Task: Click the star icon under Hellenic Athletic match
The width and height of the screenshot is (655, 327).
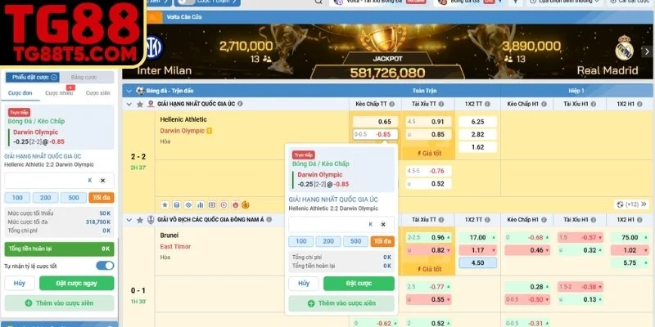Action: (165, 205)
